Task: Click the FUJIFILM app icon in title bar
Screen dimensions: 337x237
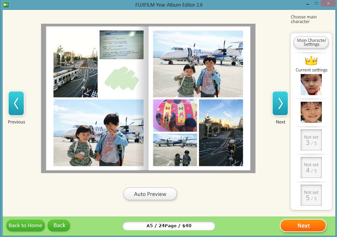Action: 6,5
